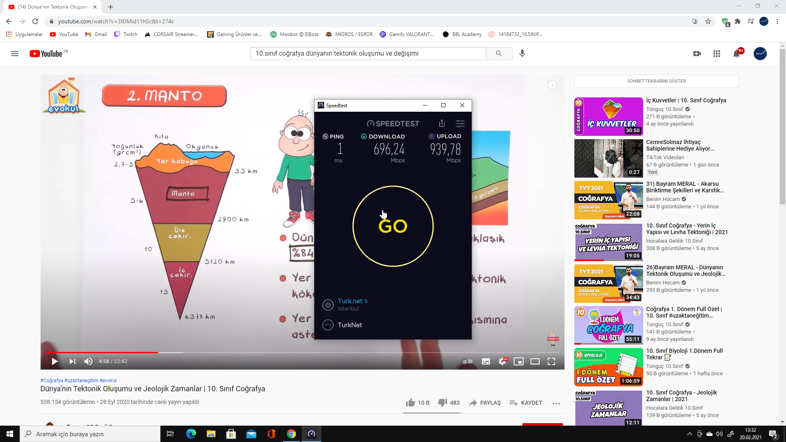Select the Dünya'nın Tektonik Oluşumu tab
Viewport: 786px width, 442px height.
(x=53, y=7)
